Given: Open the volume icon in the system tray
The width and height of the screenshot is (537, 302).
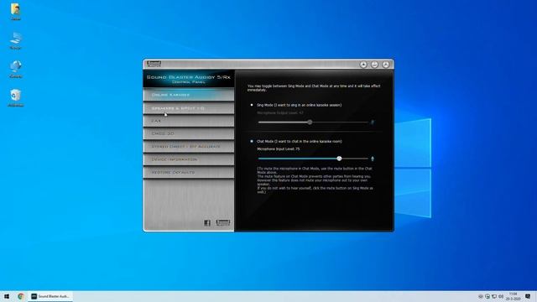Looking at the screenshot, I should tap(501, 296).
